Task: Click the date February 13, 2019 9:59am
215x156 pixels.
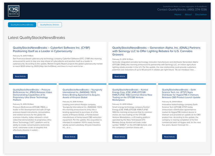Action: (x=122, y=104)
